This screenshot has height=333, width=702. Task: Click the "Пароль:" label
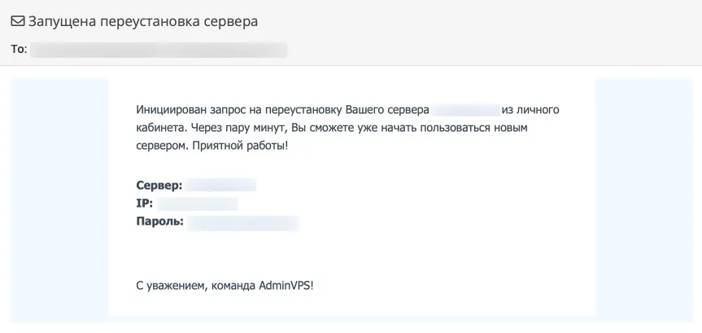(159, 221)
